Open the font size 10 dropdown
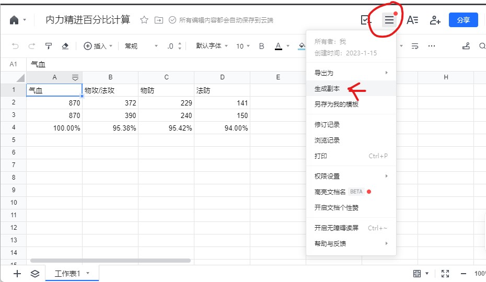486x282 pixels. [242, 46]
